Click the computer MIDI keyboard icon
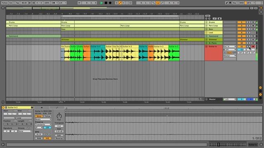 click(230, 3)
